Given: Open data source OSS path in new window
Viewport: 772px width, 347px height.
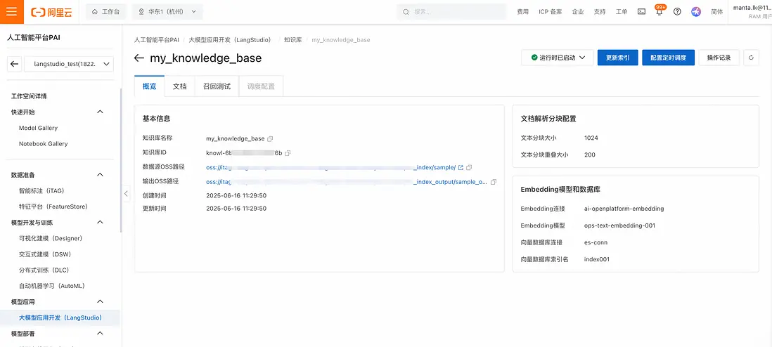Looking at the screenshot, I should 461,167.
